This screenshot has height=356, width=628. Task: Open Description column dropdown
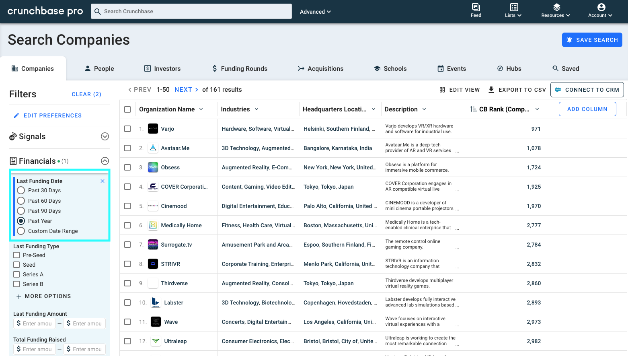(424, 109)
